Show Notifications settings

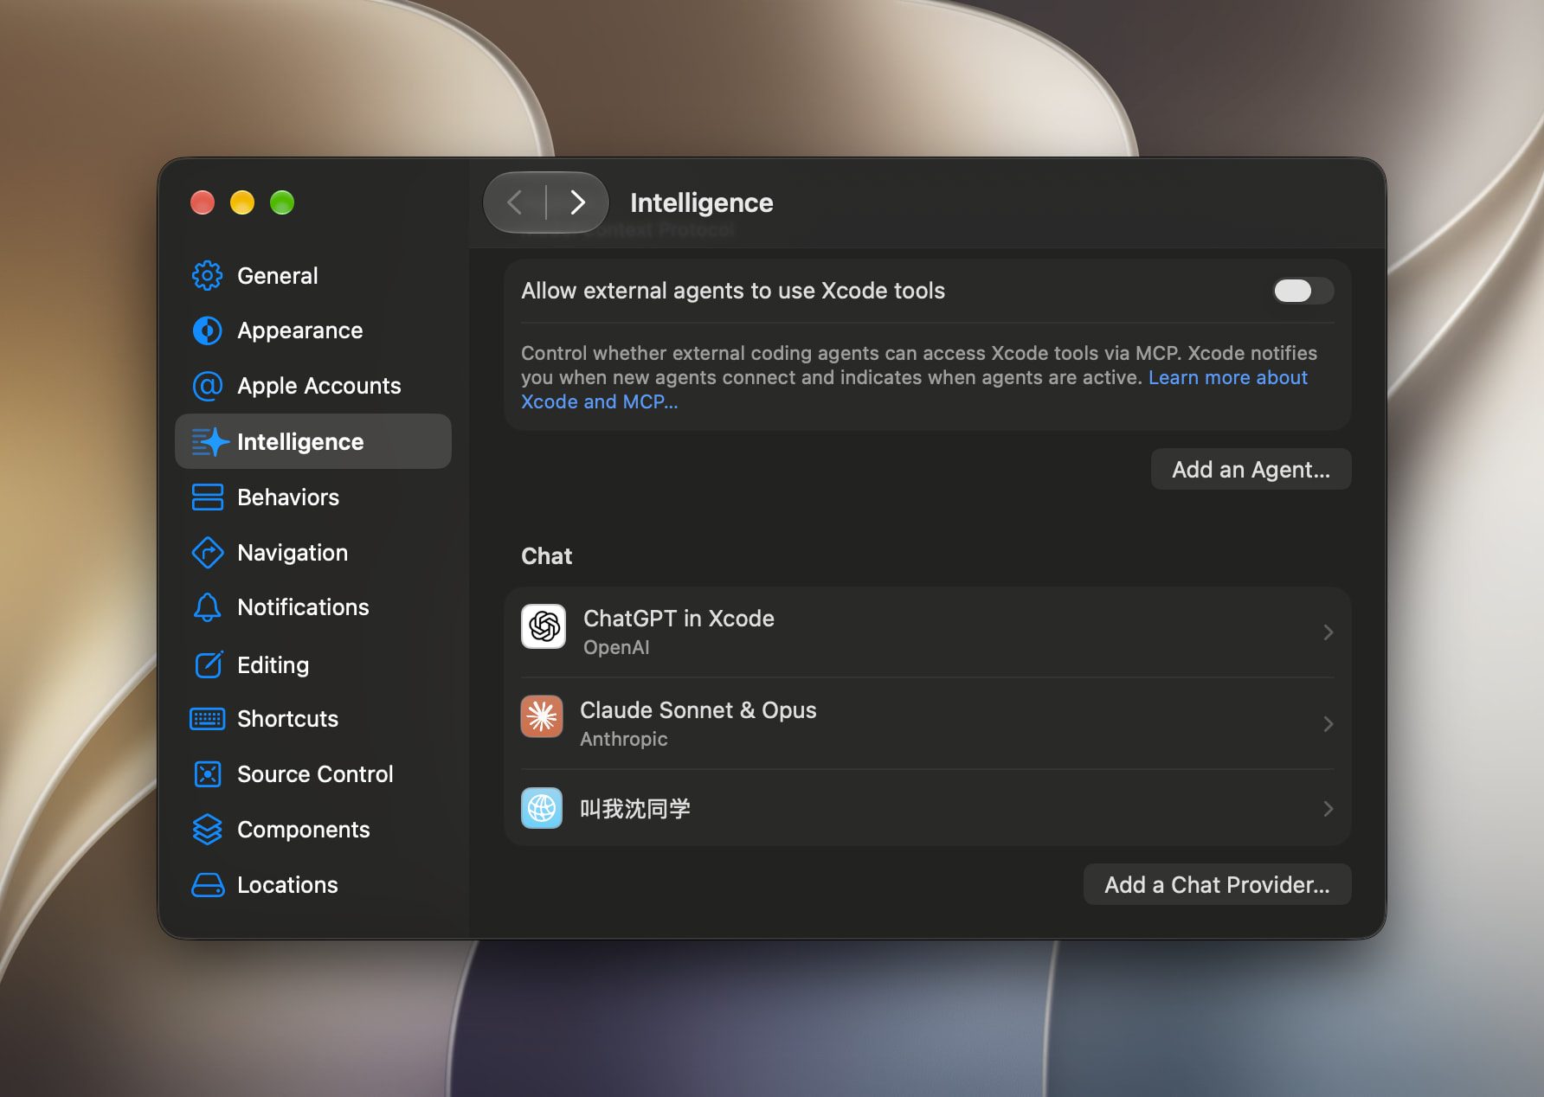coord(313,607)
